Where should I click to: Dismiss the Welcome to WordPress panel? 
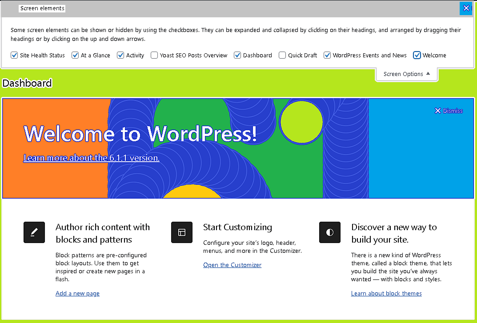tap(449, 111)
